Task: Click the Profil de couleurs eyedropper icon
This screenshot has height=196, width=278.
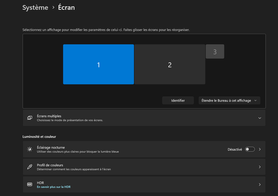Action: tap(30, 167)
